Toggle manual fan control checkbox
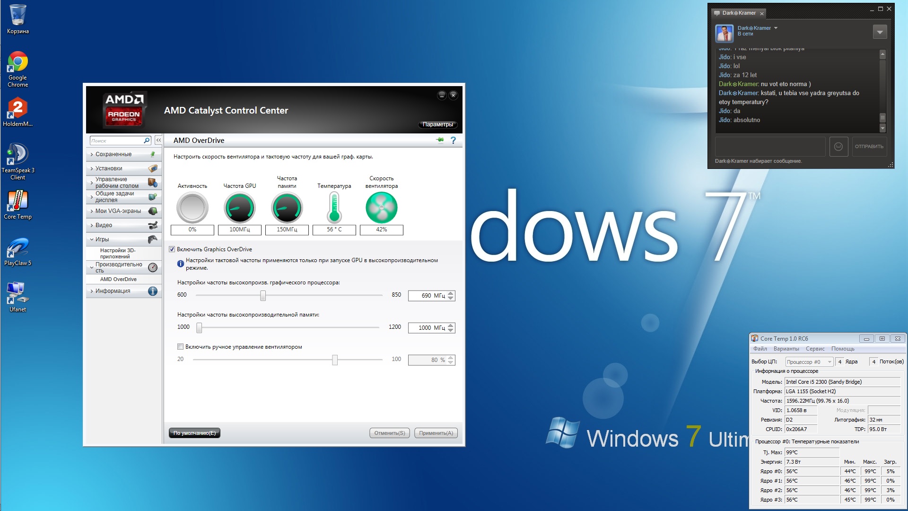The height and width of the screenshot is (511, 908). [180, 347]
